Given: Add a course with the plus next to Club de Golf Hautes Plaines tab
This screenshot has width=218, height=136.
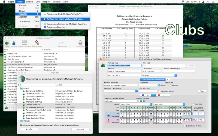Looking at the screenshot, I should 168,79.
